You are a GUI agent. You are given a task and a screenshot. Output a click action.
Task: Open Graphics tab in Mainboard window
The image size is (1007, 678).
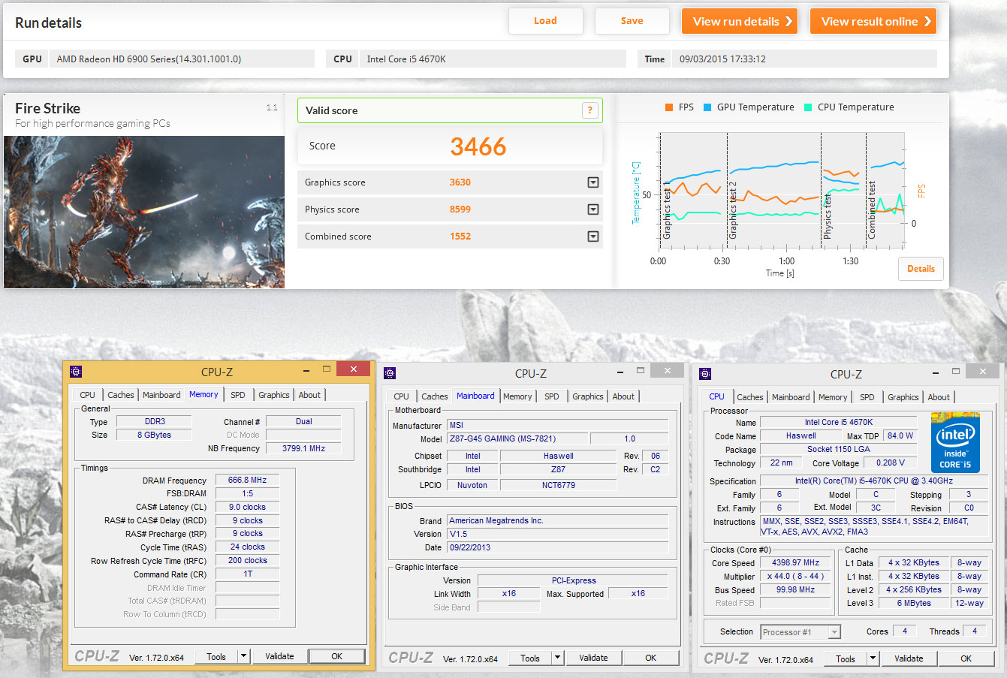[588, 396]
